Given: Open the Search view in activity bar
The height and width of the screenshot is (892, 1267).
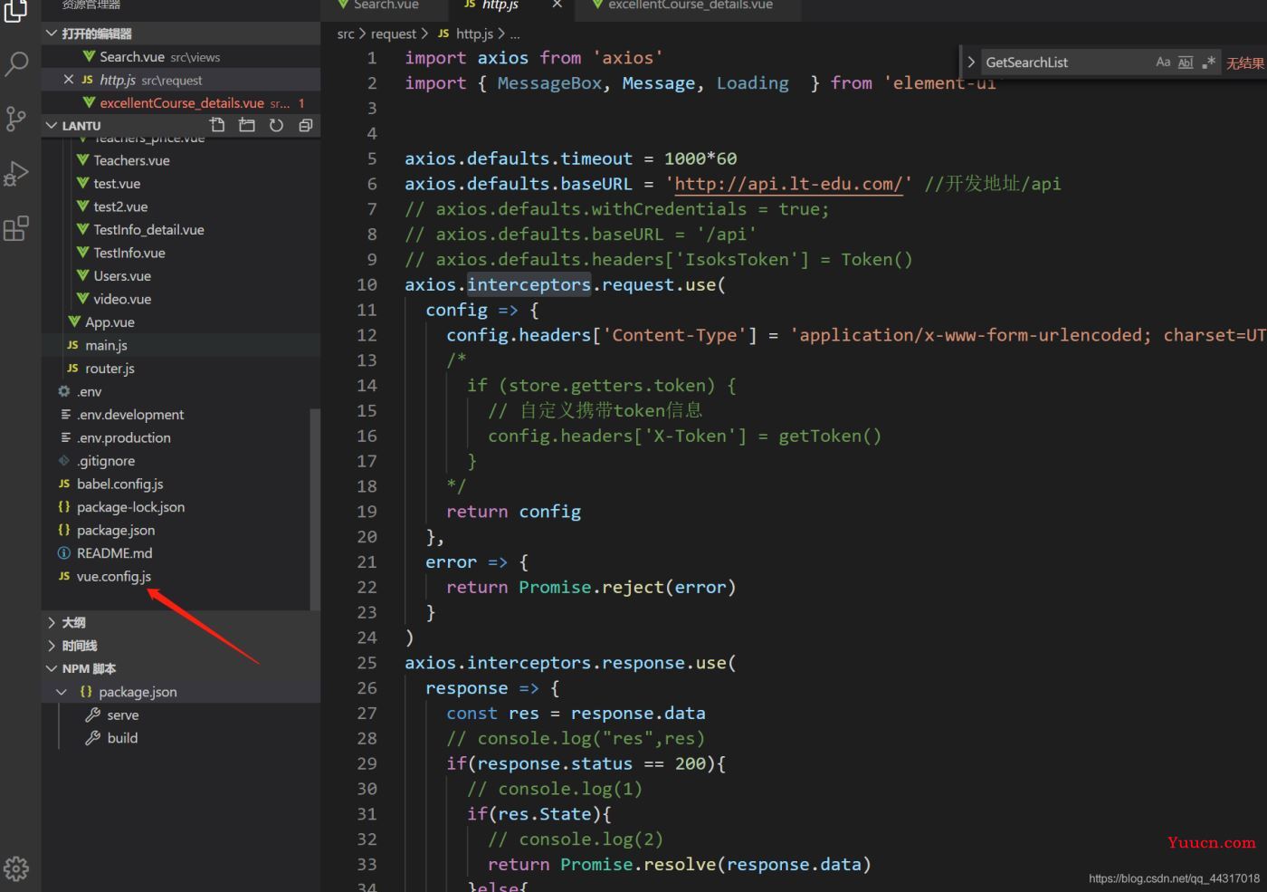Looking at the screenshot, I should pos(16,63).
